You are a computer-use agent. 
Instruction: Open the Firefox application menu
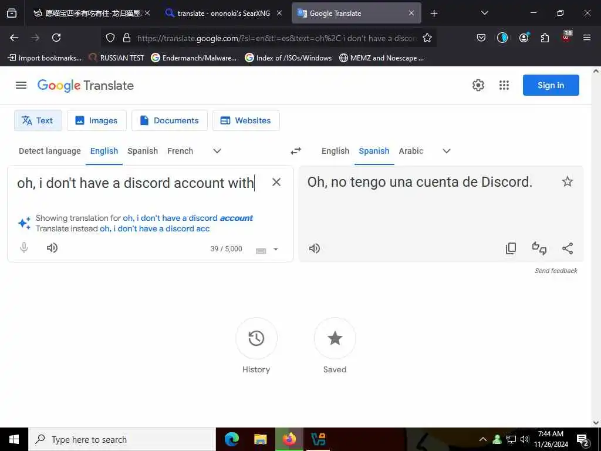[586, 38]
